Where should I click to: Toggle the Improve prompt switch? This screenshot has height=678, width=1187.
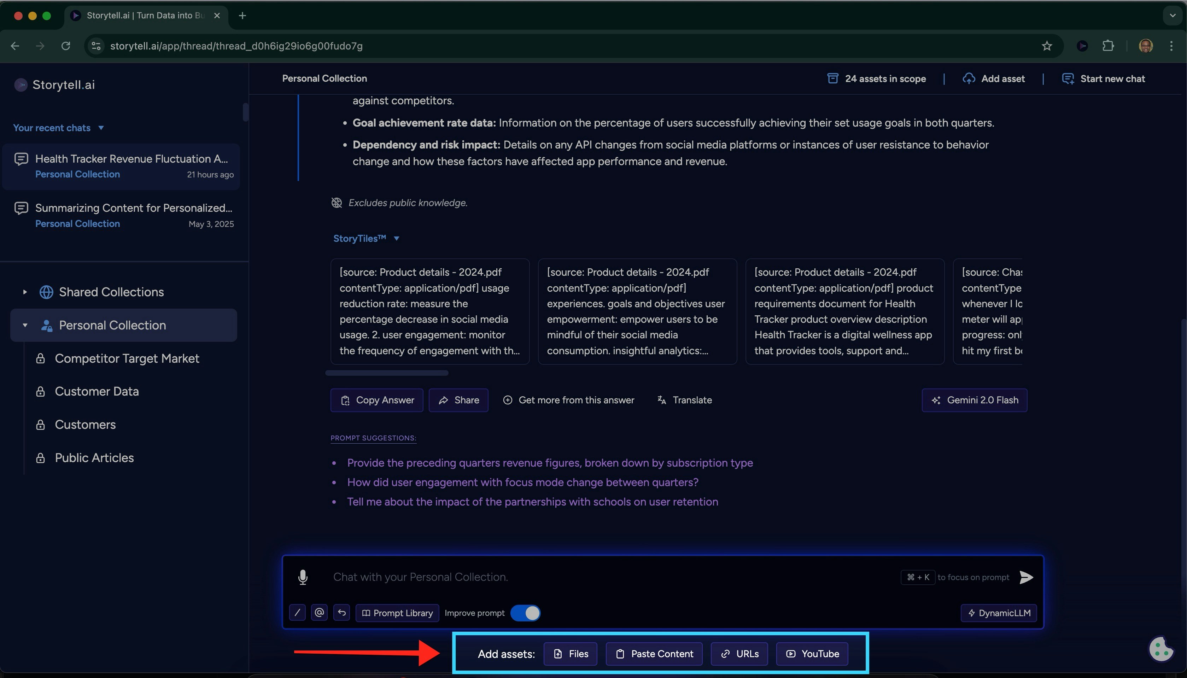point(526,613)
